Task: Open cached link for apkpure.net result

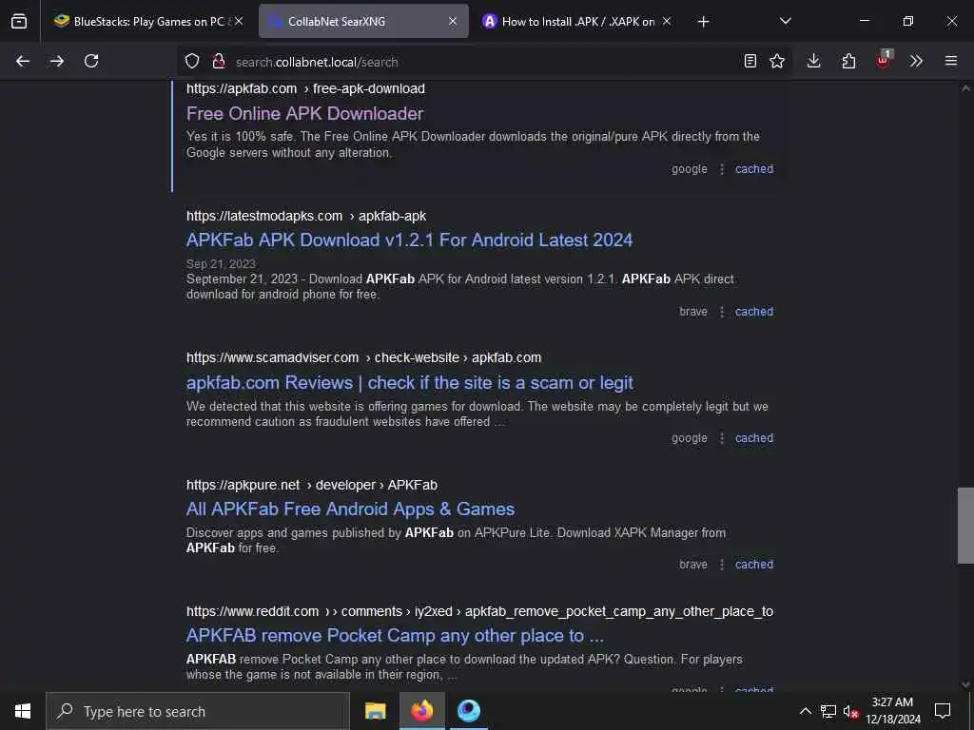Action: tap(754, 565)
